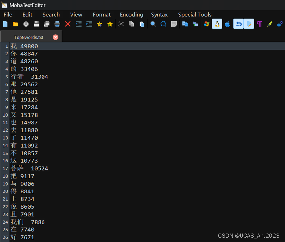Activate the text highlighter tool
Screen dimensions: 285x242
270,24
